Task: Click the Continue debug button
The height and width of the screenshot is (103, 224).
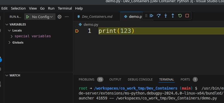Action: [x=151, y=16]
